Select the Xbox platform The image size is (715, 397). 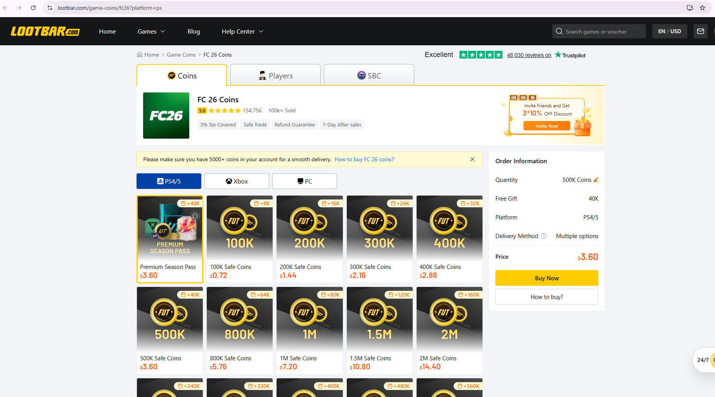click(x=237, y=181)
